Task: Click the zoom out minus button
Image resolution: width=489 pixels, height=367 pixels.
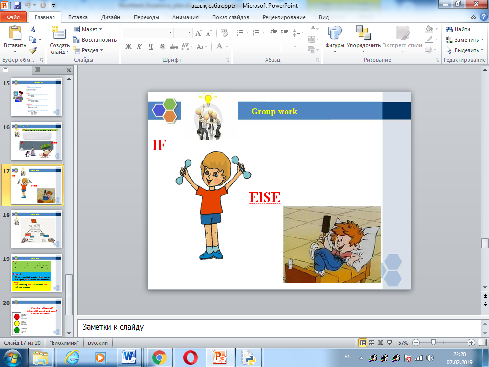Action: [x=416, y=343]
